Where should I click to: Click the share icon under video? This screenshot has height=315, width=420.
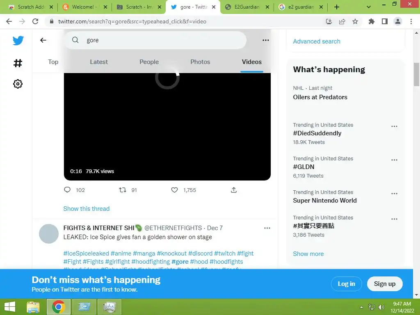click(x=233, y=190)
